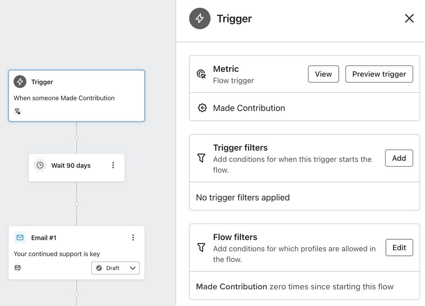Click the envelope icon on Email #1
Viewport: 425px width, 306px height.
point(20,238)
